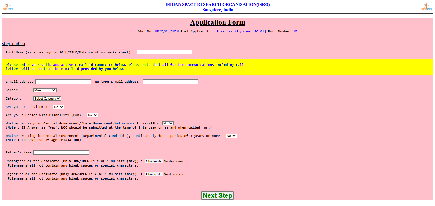Expand the Departmental Candidate dropdown
The height and width of the screenshot is (206, 435).
(231, 136)
